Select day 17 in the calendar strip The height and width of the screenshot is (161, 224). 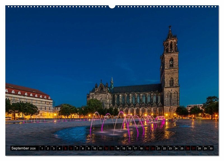pyautogui.click(x=135, y=148)
